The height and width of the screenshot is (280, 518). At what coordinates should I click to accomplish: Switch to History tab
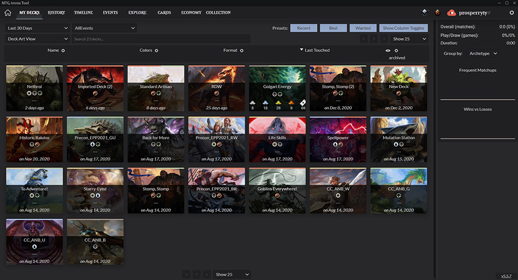[56, 12]
